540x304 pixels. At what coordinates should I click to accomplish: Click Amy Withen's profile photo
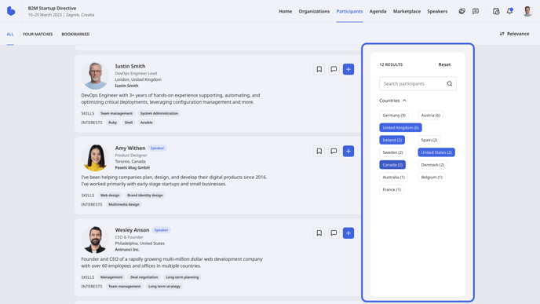tap(95, 158)
